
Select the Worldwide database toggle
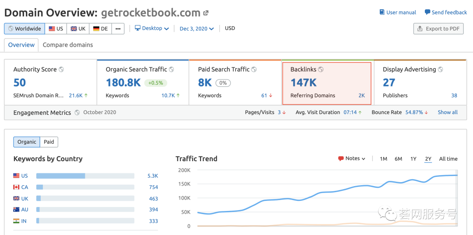coord(25,29)
